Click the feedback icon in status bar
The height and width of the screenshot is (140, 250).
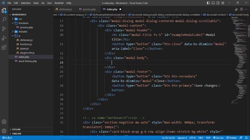tap(241, 138)
